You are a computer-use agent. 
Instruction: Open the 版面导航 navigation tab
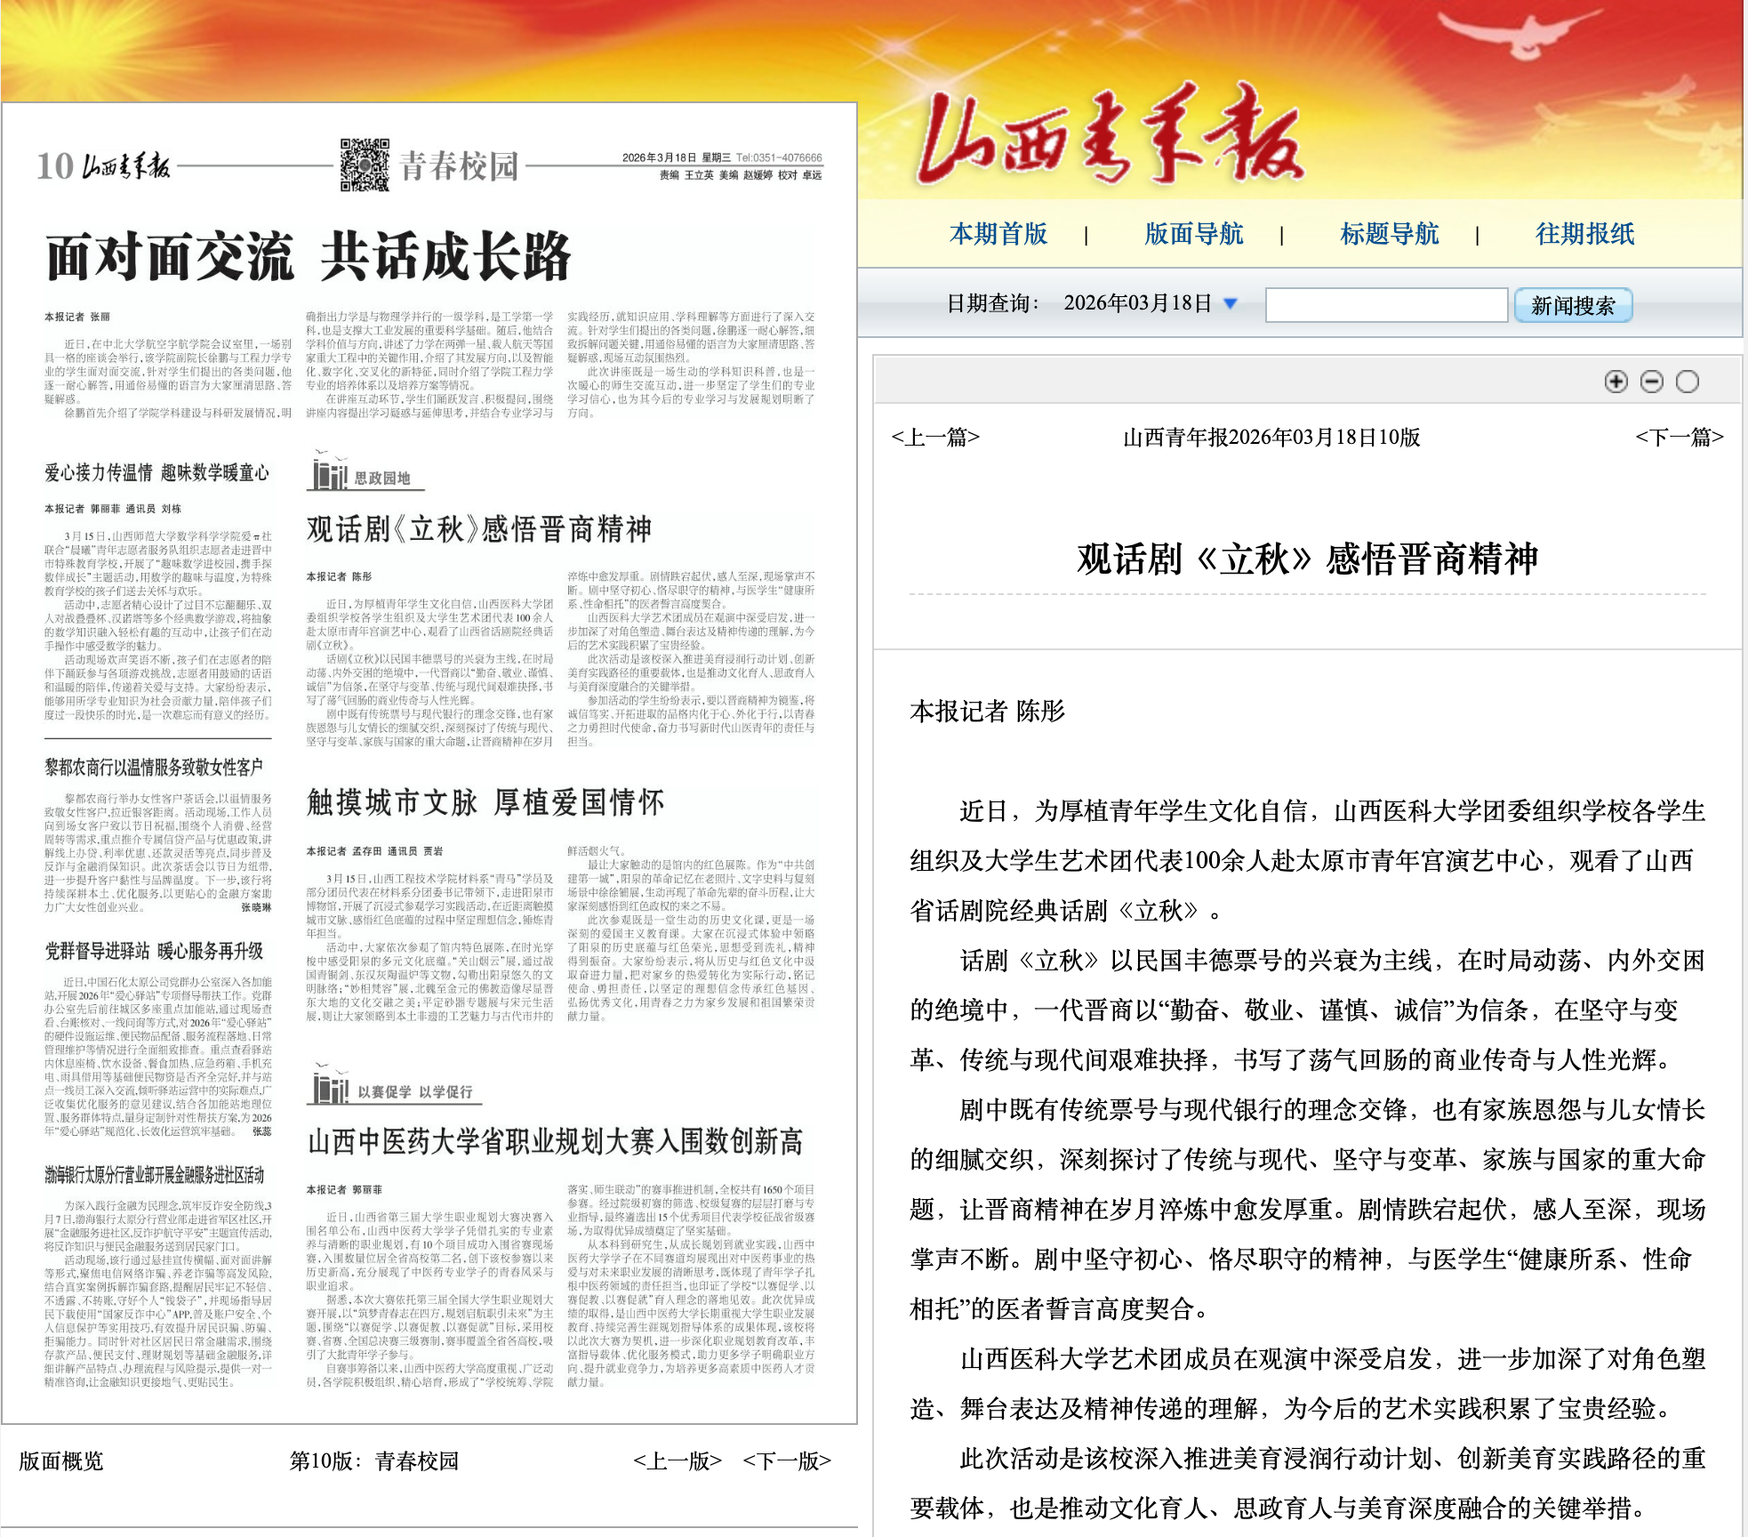(1193, 234)
